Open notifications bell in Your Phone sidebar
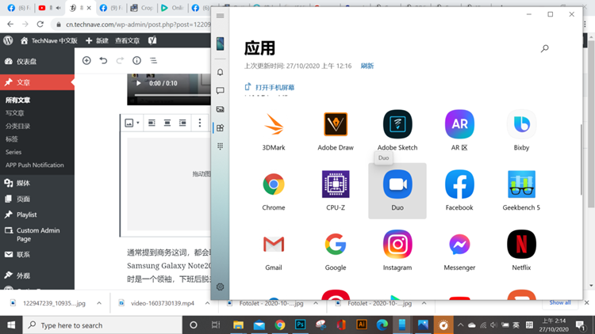The image size is (595, 334). click(220, 72)
